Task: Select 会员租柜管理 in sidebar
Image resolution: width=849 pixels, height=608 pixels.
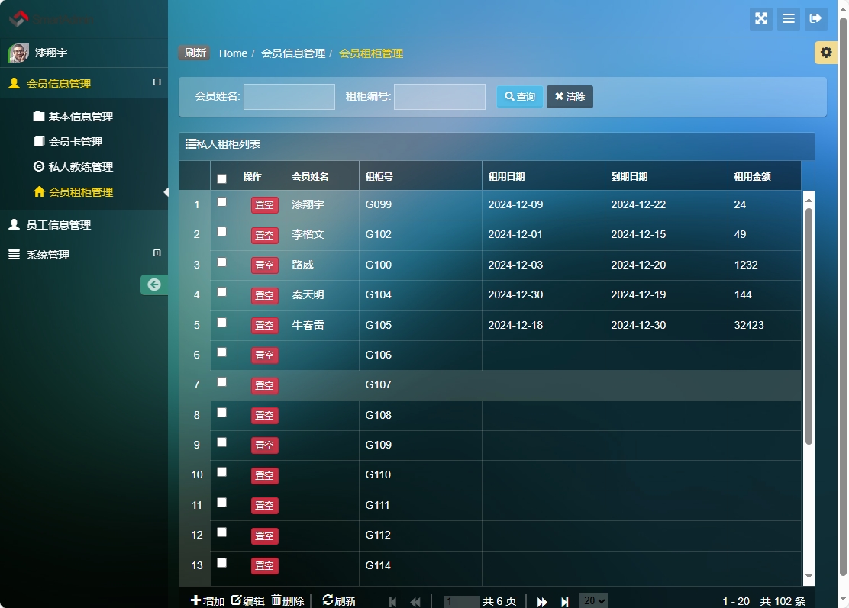Action: [x=81, y=192]
